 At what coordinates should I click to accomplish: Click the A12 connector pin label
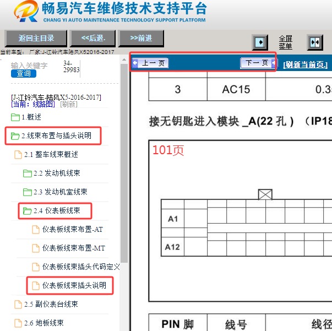point(172,247)
